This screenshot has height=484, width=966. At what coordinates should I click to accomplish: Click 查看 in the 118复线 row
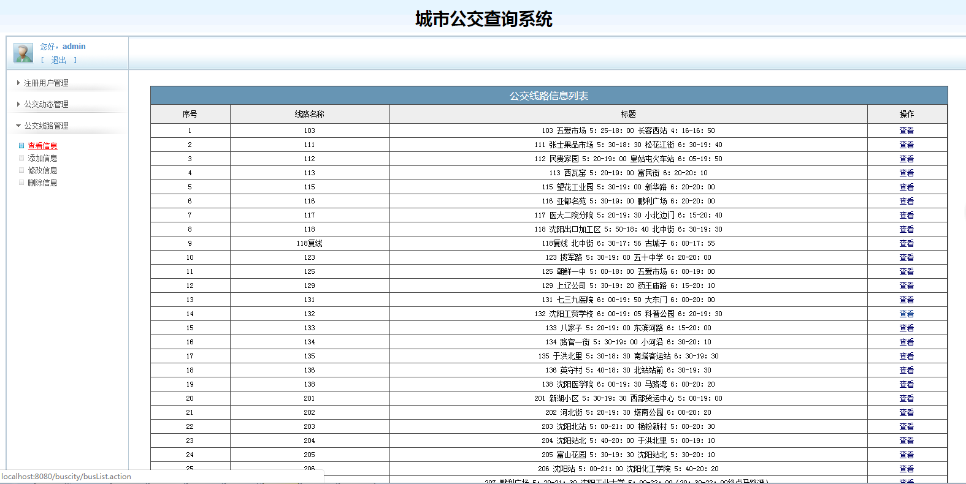907,243
